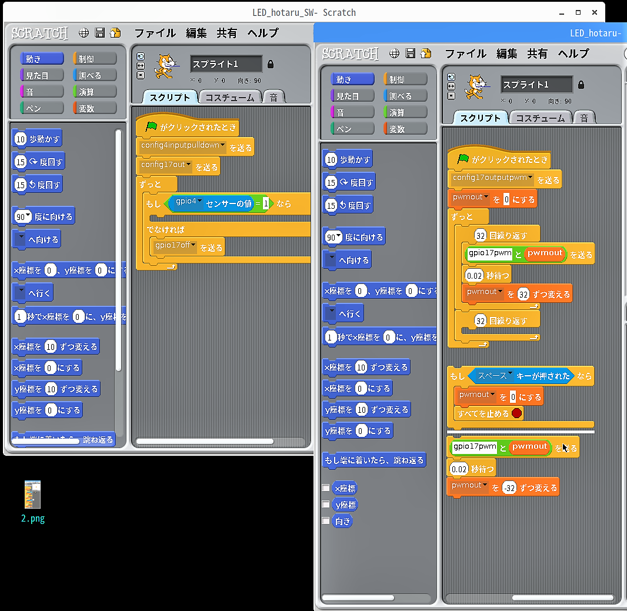Click the sprite name field スプライト1 in right window
This screenshot has height=611, width=627.
(536, 84)
